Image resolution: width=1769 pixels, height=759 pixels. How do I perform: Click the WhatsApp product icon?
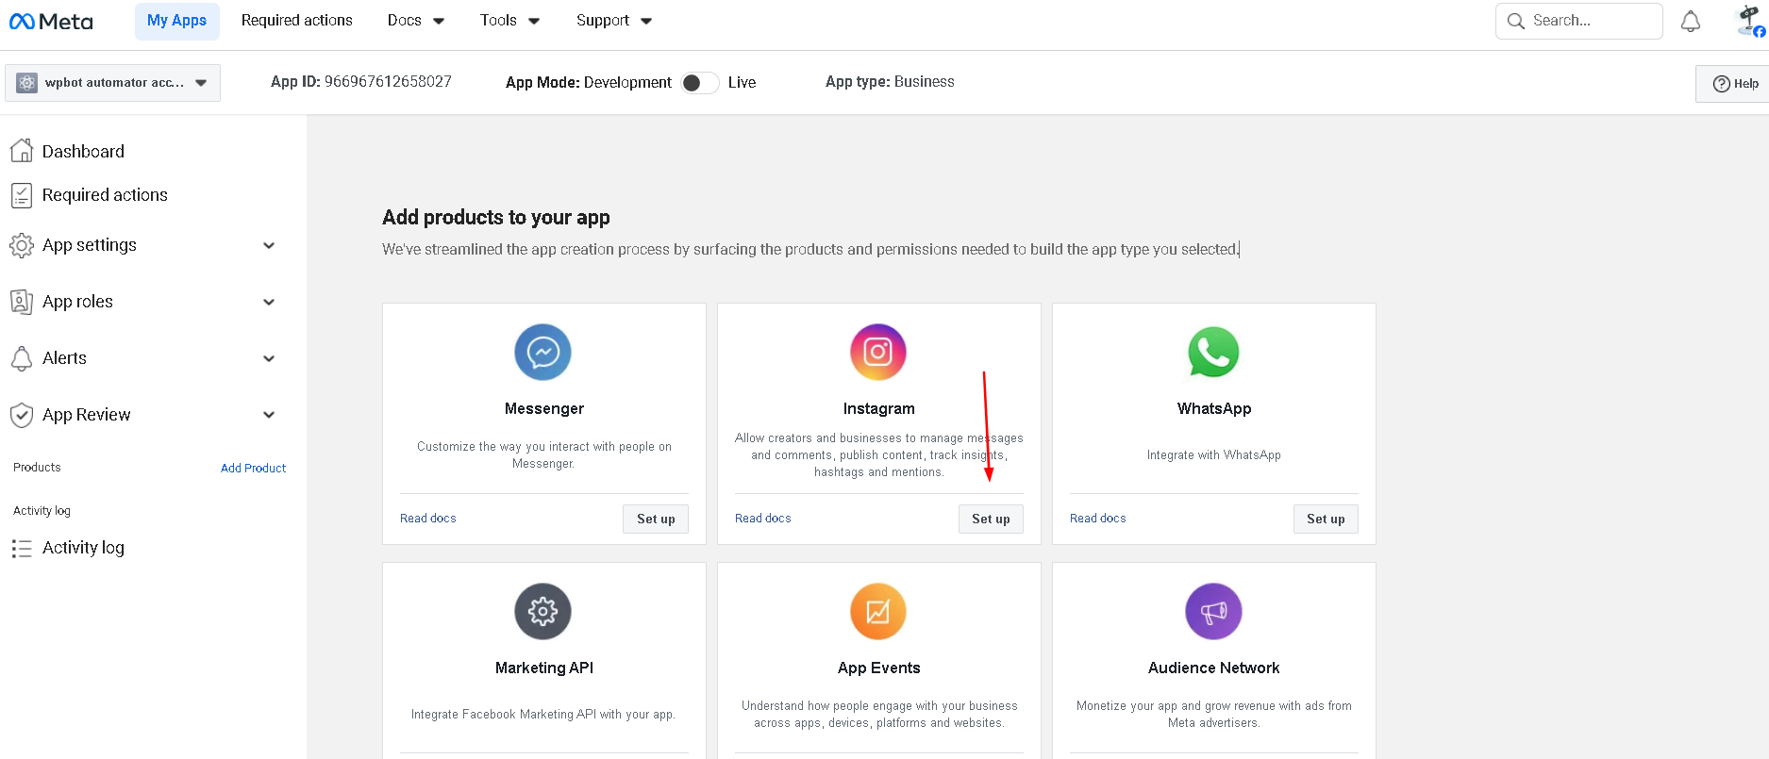1213,353
